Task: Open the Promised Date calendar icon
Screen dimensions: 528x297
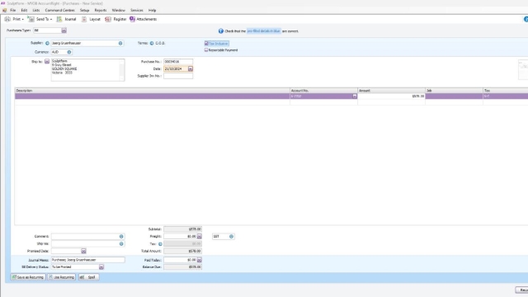Action: tap(83, 251)
